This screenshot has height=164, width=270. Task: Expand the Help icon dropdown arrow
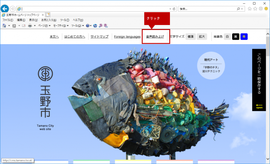coord(91,26)
